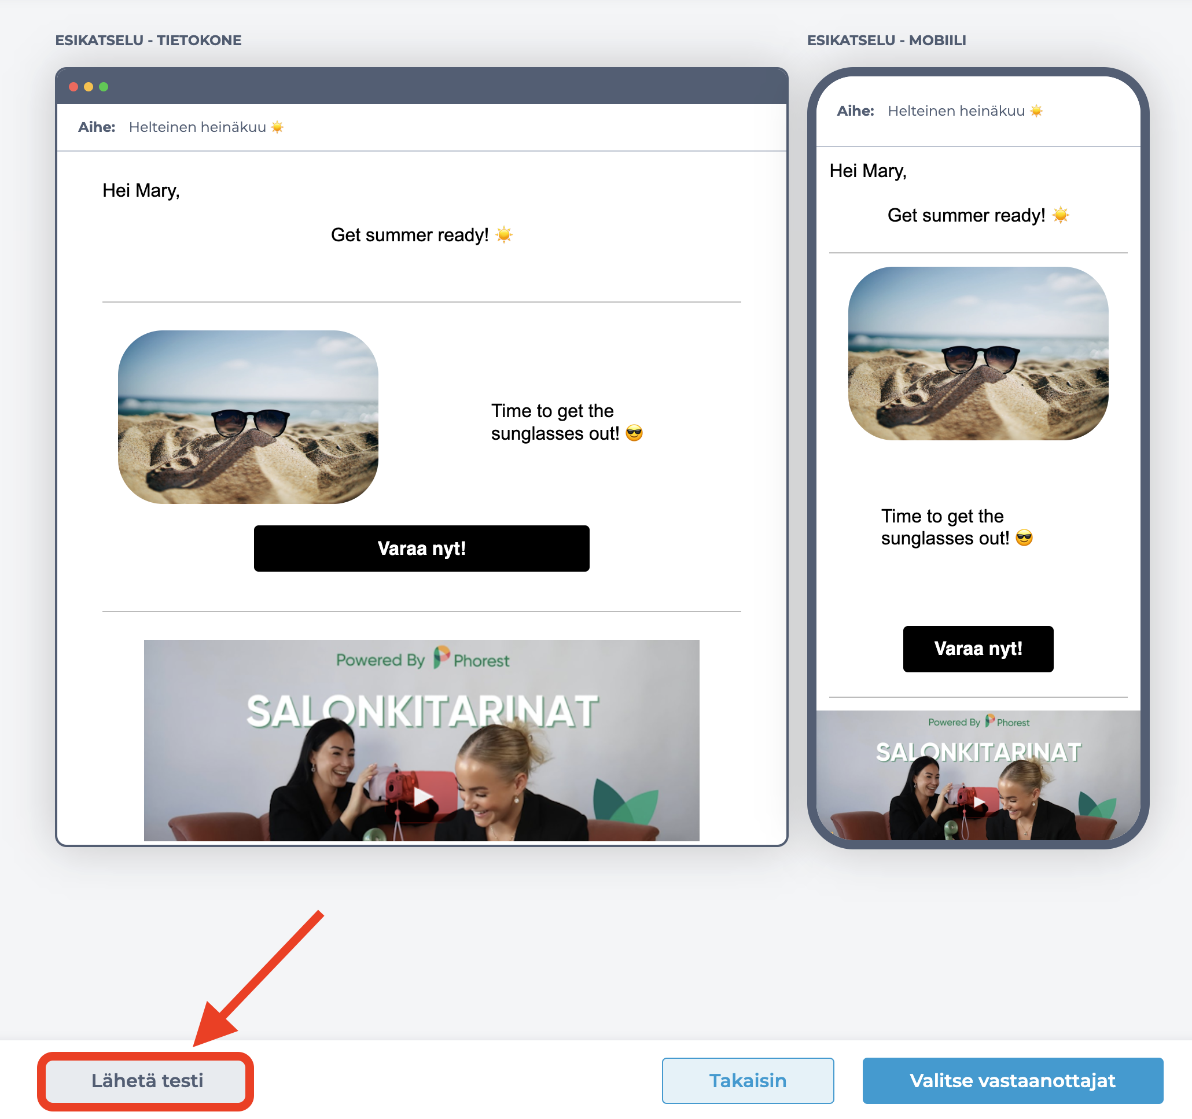1192x1119 pixels.
Task: Click the Lähetä testi button
Action: point(146,1081)
